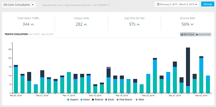216x107 pixels.
Task: Click the down arrow next to Bounce Rate 56%
Action: 192,25
